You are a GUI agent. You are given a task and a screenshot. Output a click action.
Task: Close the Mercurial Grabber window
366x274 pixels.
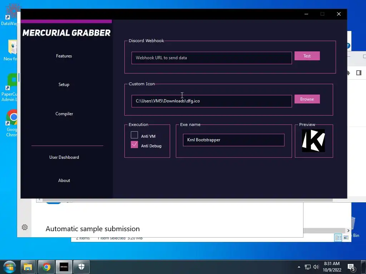coord(339,14)
